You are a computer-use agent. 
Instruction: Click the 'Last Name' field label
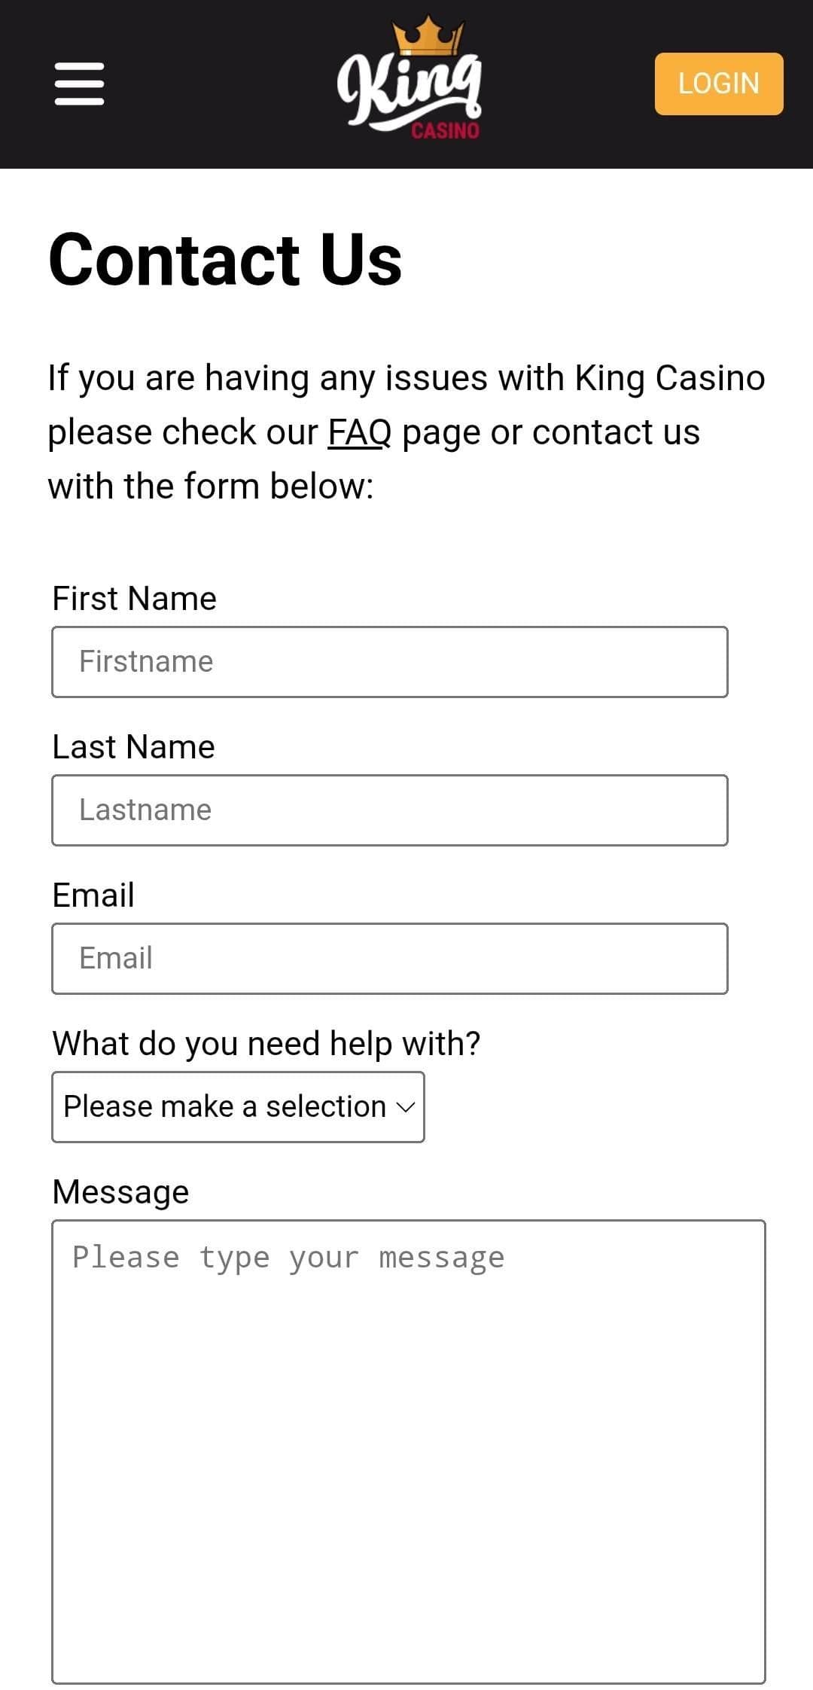coord(133,747)
